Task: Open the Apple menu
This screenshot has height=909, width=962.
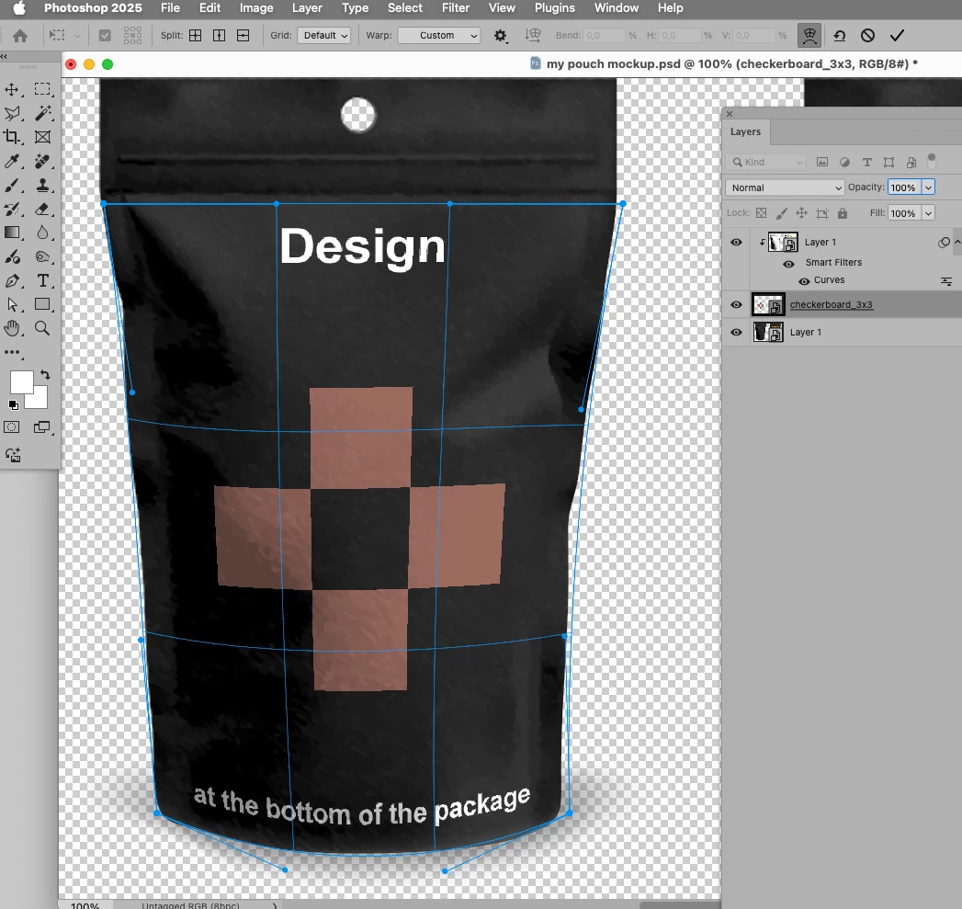Action: [x=19, y=8]
